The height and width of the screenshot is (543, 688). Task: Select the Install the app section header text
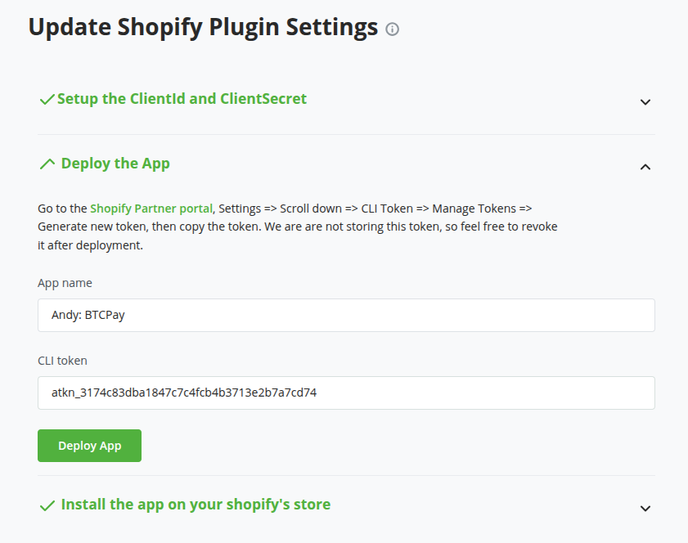tap(193, 505)
